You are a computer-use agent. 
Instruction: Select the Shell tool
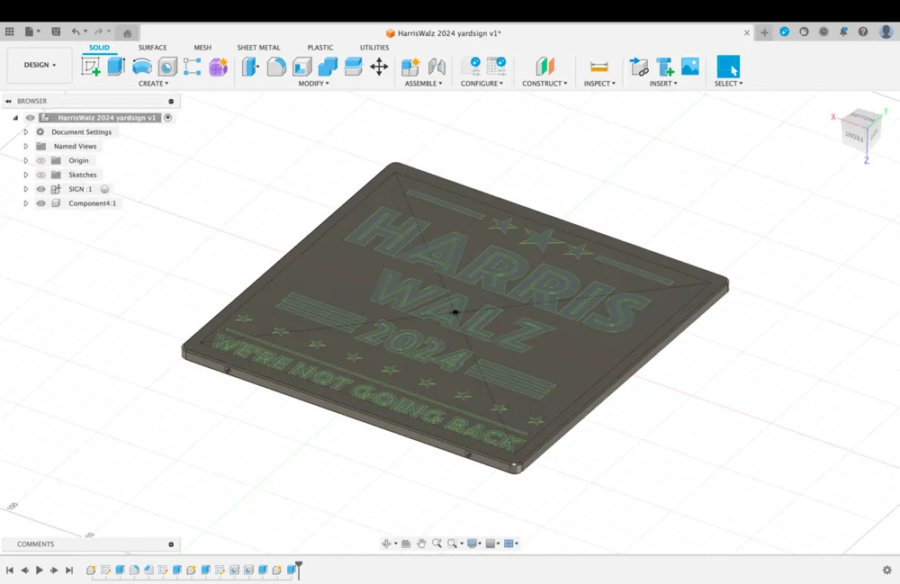(301, 67)
